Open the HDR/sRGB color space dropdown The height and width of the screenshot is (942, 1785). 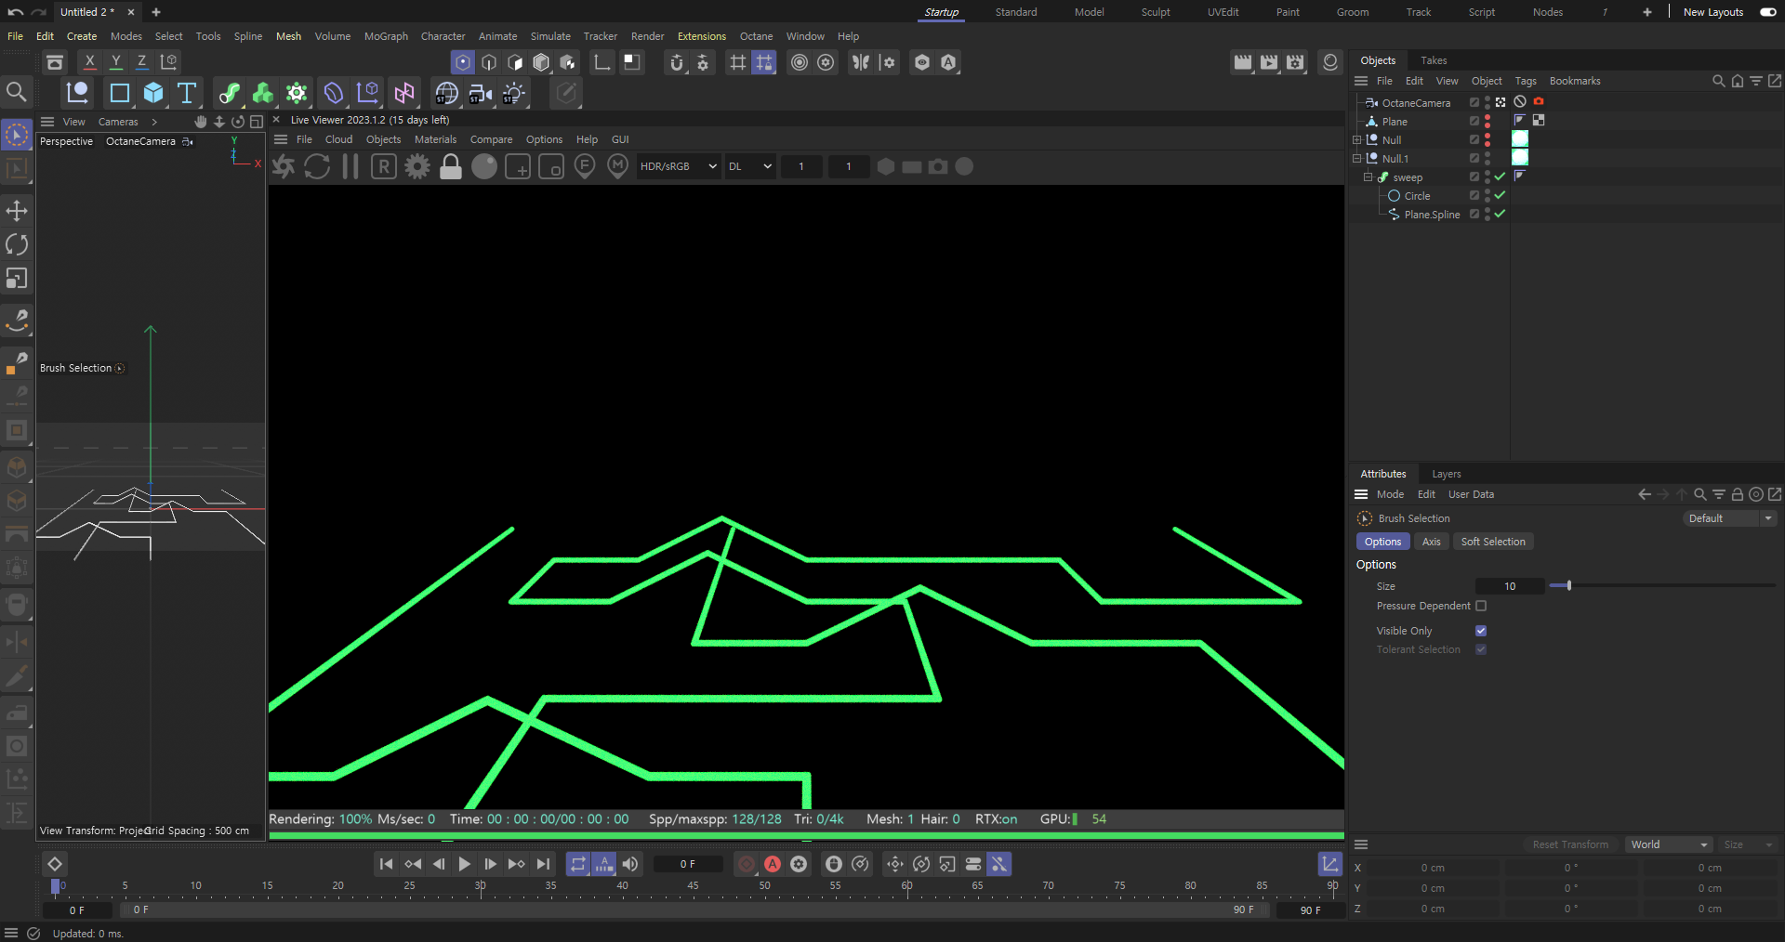pos(678,166)
